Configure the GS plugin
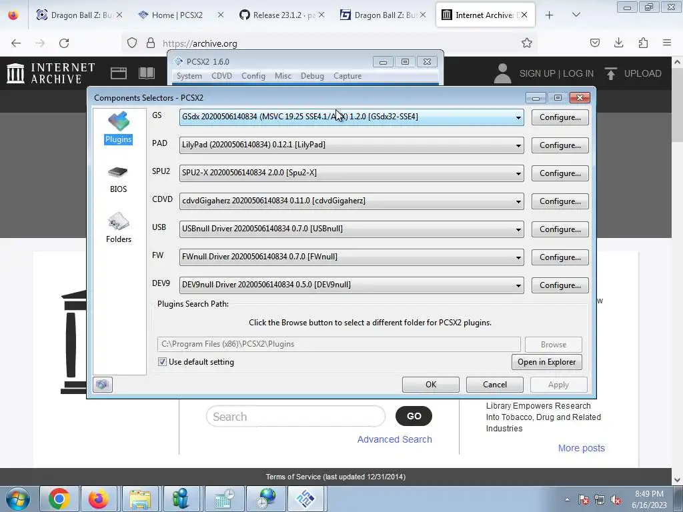The height and width of the screenshot is (512, 683). click(560, 117)
